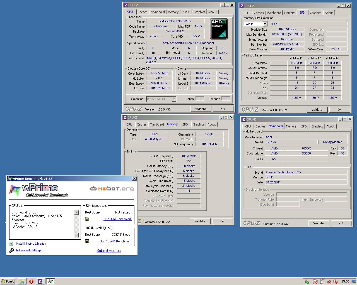Close the wPrime Benchmark window
Screen dimensions: 357x285
(x=134, y=179)
